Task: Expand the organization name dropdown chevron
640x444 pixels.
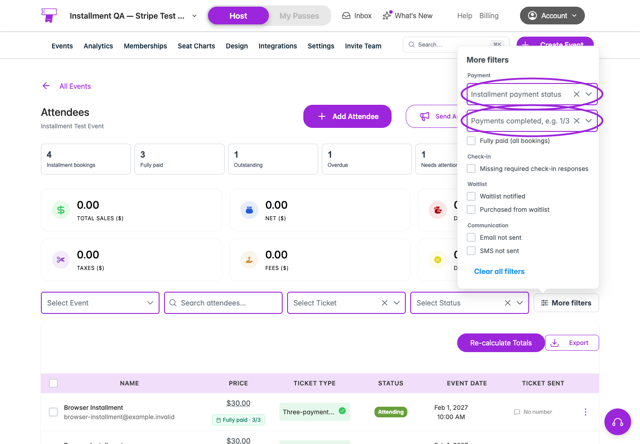Action: (194, 16)
